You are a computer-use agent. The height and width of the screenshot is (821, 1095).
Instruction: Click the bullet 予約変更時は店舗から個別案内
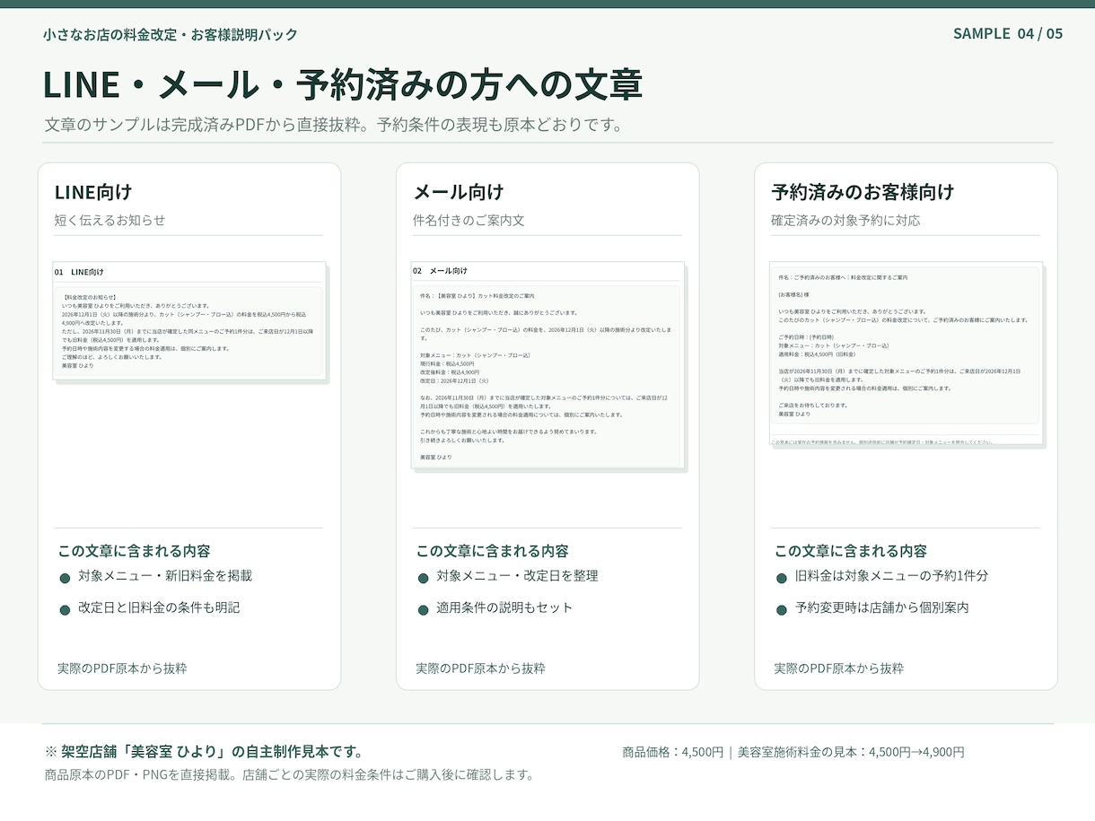[881, 607]
